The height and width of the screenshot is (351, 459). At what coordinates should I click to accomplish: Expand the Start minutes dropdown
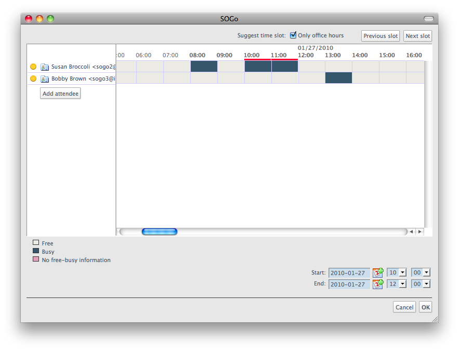(426, 272)
